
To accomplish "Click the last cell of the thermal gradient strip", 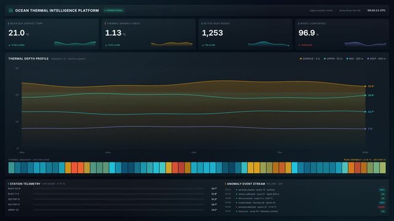I will 382,168.
